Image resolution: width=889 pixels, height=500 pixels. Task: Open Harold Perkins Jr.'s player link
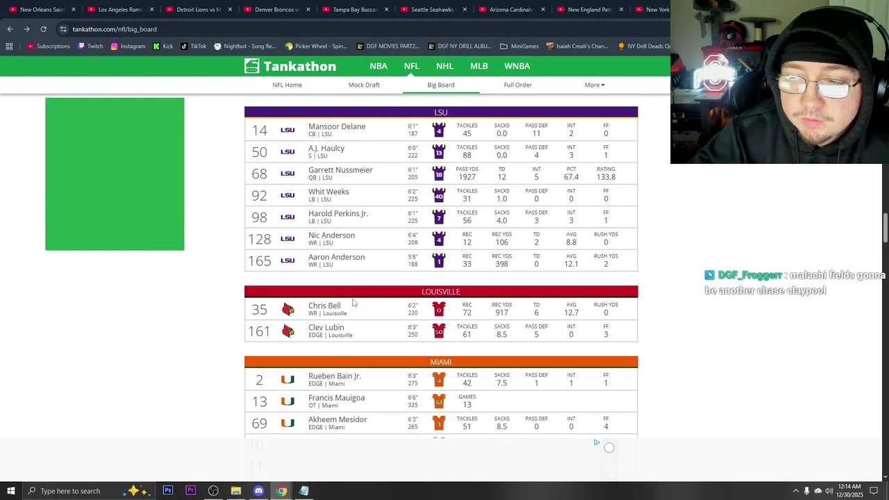(338, 213)
